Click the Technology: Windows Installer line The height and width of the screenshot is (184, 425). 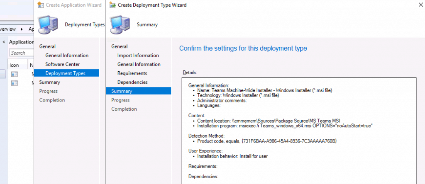pyautogui.click(x=238, y=95)
